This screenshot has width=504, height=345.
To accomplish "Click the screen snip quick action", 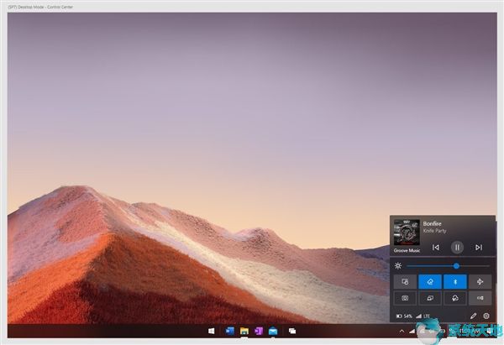I will pyautogui.click(x=405, y=298).
